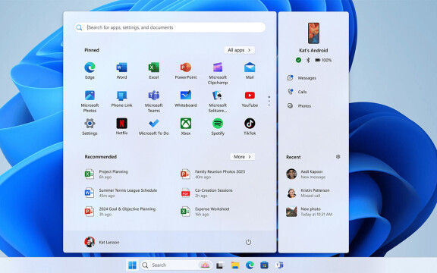Click the Windows Start button on taskbar
437x273 pixels.
(x=132, y=265)
